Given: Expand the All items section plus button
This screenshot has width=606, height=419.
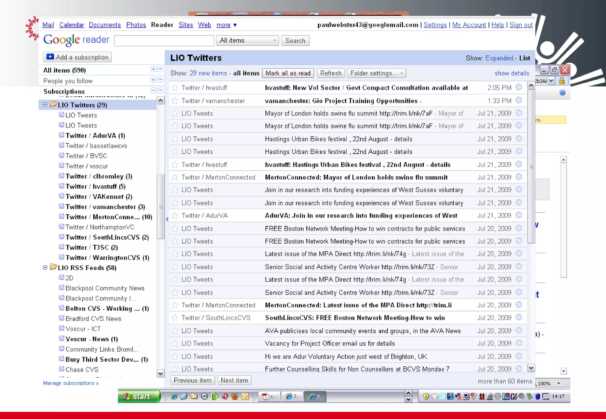Looking at the screenshot, I should [x=153, y=69].
